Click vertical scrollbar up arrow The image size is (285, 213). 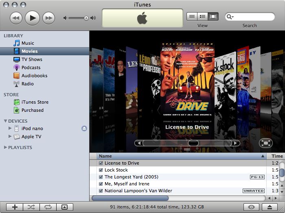coord(282,185)
